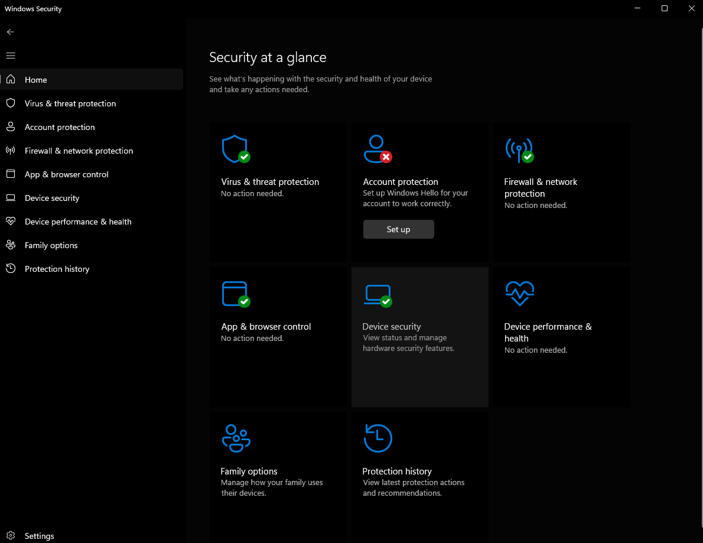Click 'View latest protection actions and recommendations' text
Image resolution: width=703 pixels, height=543 pixels.
pyautogui.click(x=414, y=488)
